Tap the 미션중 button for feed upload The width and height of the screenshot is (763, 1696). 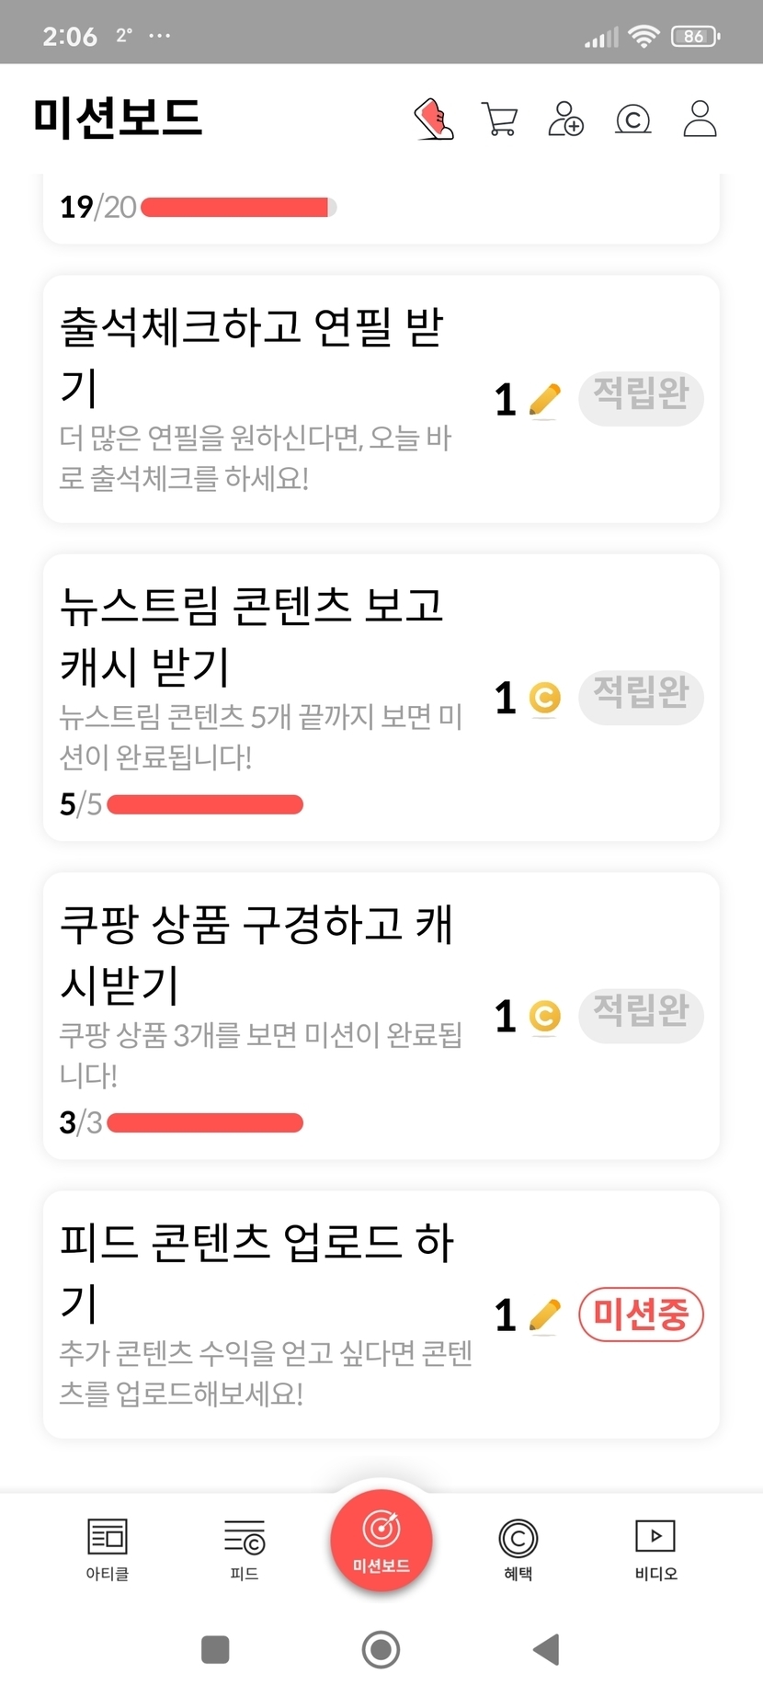641,1315
